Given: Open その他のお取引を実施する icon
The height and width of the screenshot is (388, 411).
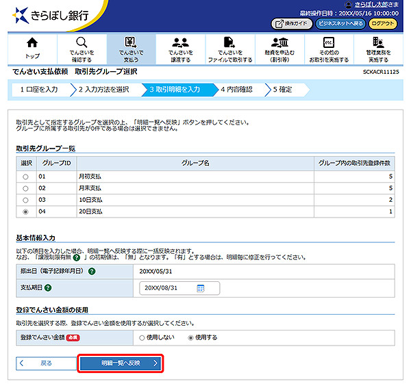Looking at the screenshot, I should point(329,43).
